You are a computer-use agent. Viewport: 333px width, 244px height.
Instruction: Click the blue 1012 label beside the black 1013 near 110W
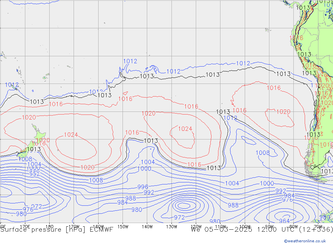(x=230, y=118)
